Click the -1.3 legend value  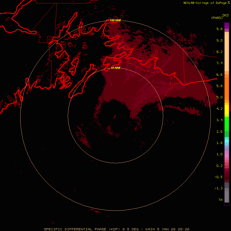point(218,188)
